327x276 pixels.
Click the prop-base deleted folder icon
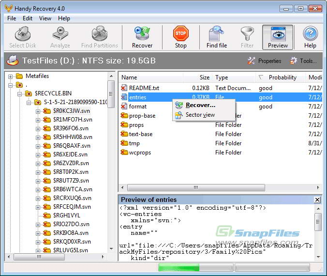[x=124, y=115]
